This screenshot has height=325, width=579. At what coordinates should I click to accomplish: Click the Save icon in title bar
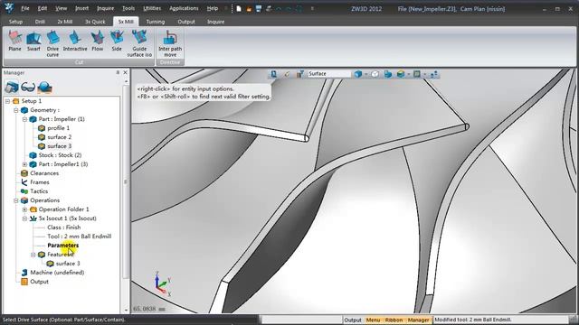pyautogui.click(x=259, y=8)
